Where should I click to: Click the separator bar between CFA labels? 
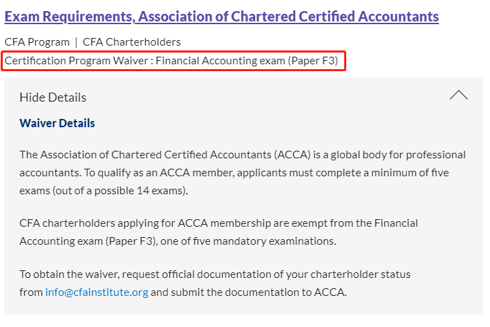[x=76, y=42]
